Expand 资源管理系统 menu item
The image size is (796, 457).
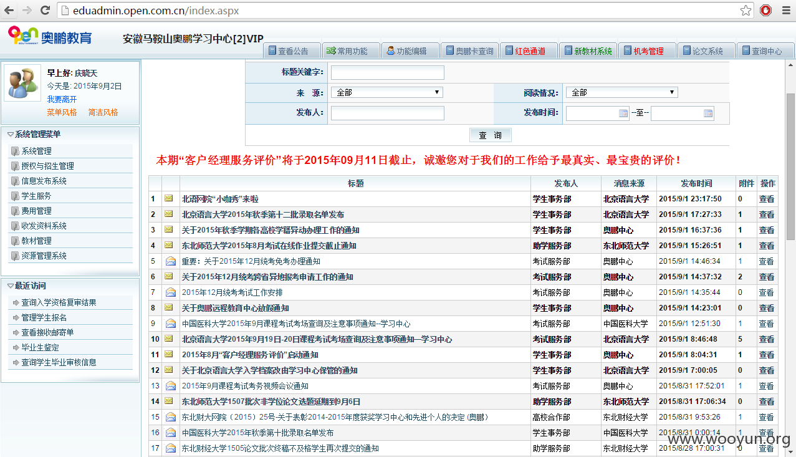[x=70, y=256]
